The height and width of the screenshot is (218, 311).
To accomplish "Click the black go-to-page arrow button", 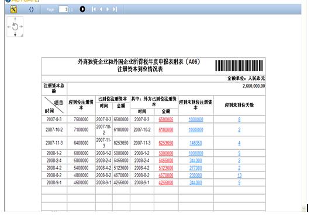I will 82,9.
